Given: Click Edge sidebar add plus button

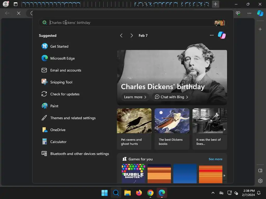Looking at the screenshot, I should (260, 29).
